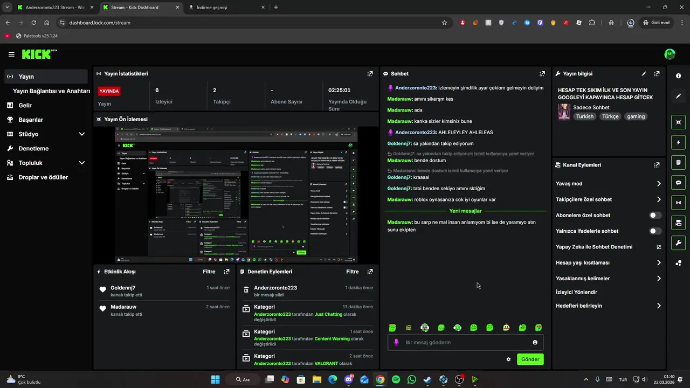Pop out the Denetim Eylemleri panel
Viewport: 690px width, 388px height.
coord(370,272)
